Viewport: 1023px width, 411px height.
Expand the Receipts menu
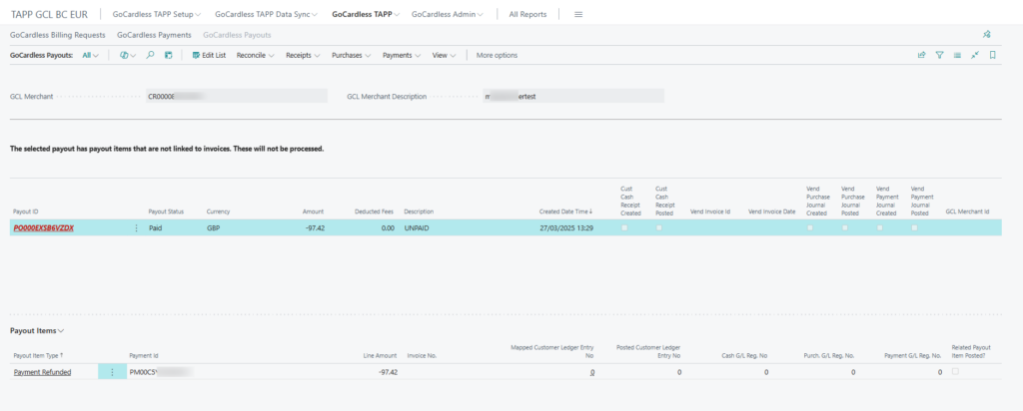tap(303, 55)
